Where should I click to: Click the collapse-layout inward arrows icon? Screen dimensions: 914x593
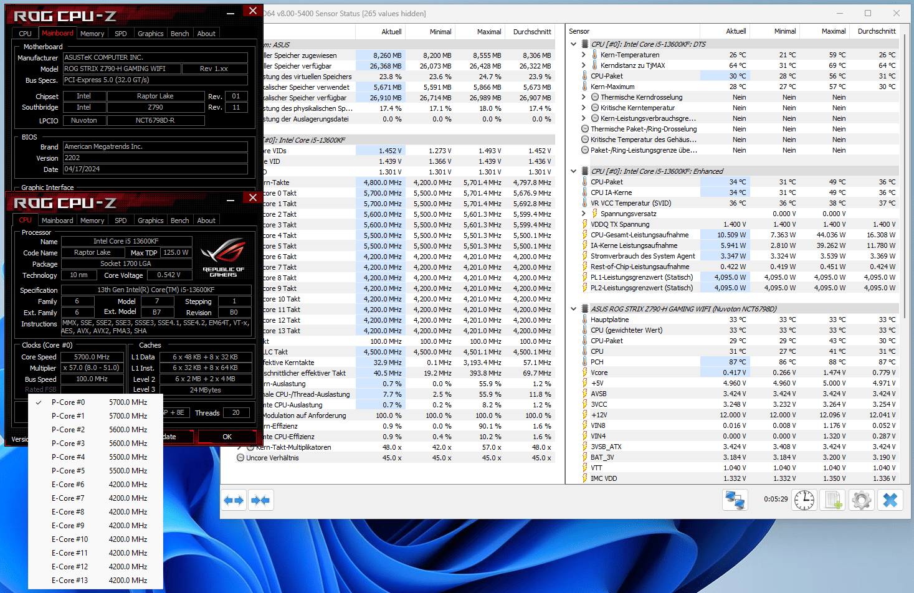tap(261, 500)
